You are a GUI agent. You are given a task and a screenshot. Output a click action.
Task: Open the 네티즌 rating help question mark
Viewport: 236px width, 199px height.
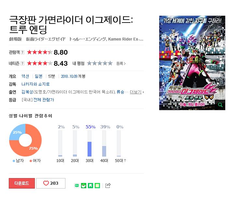point(22,63)
